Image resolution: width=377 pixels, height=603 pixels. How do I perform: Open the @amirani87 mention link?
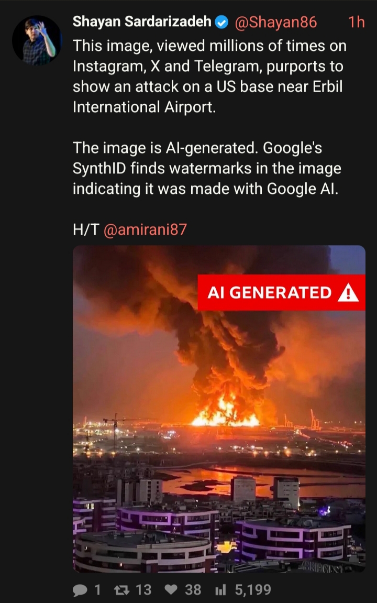coord(145,229)
